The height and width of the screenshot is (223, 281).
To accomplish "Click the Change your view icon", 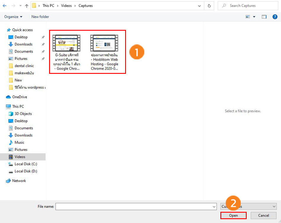I will 248,17.
